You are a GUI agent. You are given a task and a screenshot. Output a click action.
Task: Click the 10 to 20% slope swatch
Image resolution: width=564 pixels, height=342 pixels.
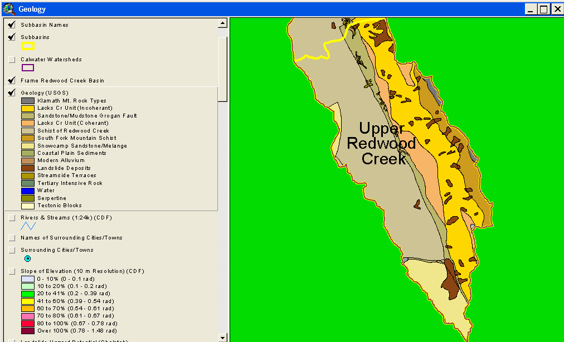click(x=28, y=286)
